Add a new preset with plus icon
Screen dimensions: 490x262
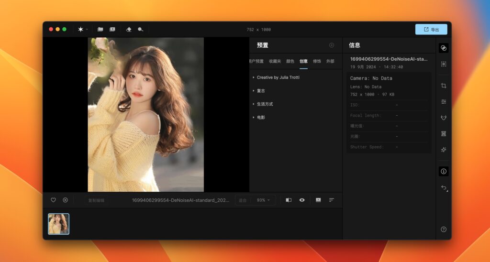[332, 45]
